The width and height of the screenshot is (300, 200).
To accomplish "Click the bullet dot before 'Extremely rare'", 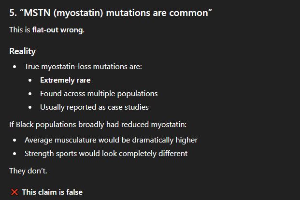I will 30,80.
